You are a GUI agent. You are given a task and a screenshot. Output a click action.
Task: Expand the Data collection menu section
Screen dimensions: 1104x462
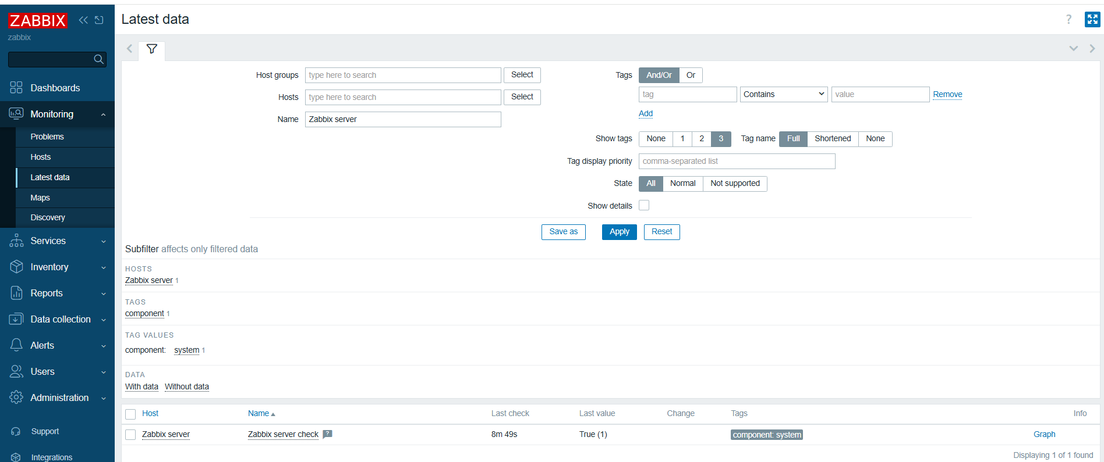pos(103,320)
